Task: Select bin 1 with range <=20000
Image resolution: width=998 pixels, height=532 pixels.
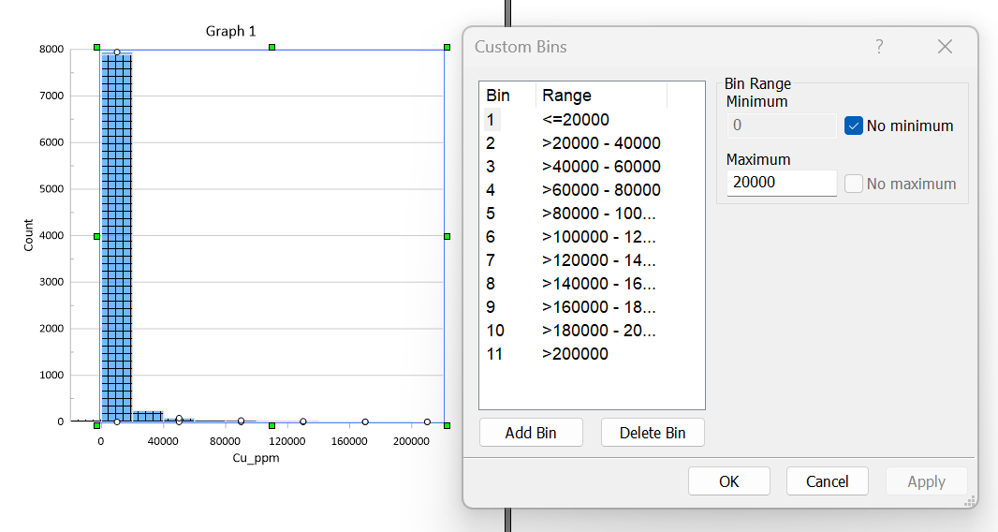Action: click(x=575, y=120)
